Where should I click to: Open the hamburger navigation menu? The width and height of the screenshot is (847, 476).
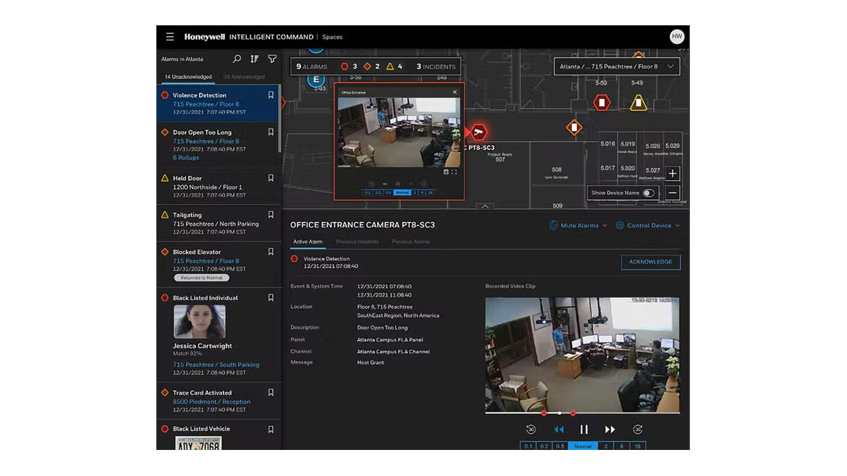(x=170, y=37)
